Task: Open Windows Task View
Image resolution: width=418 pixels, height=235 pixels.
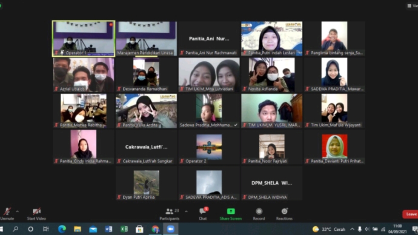Action: click(x=46, y=229)
